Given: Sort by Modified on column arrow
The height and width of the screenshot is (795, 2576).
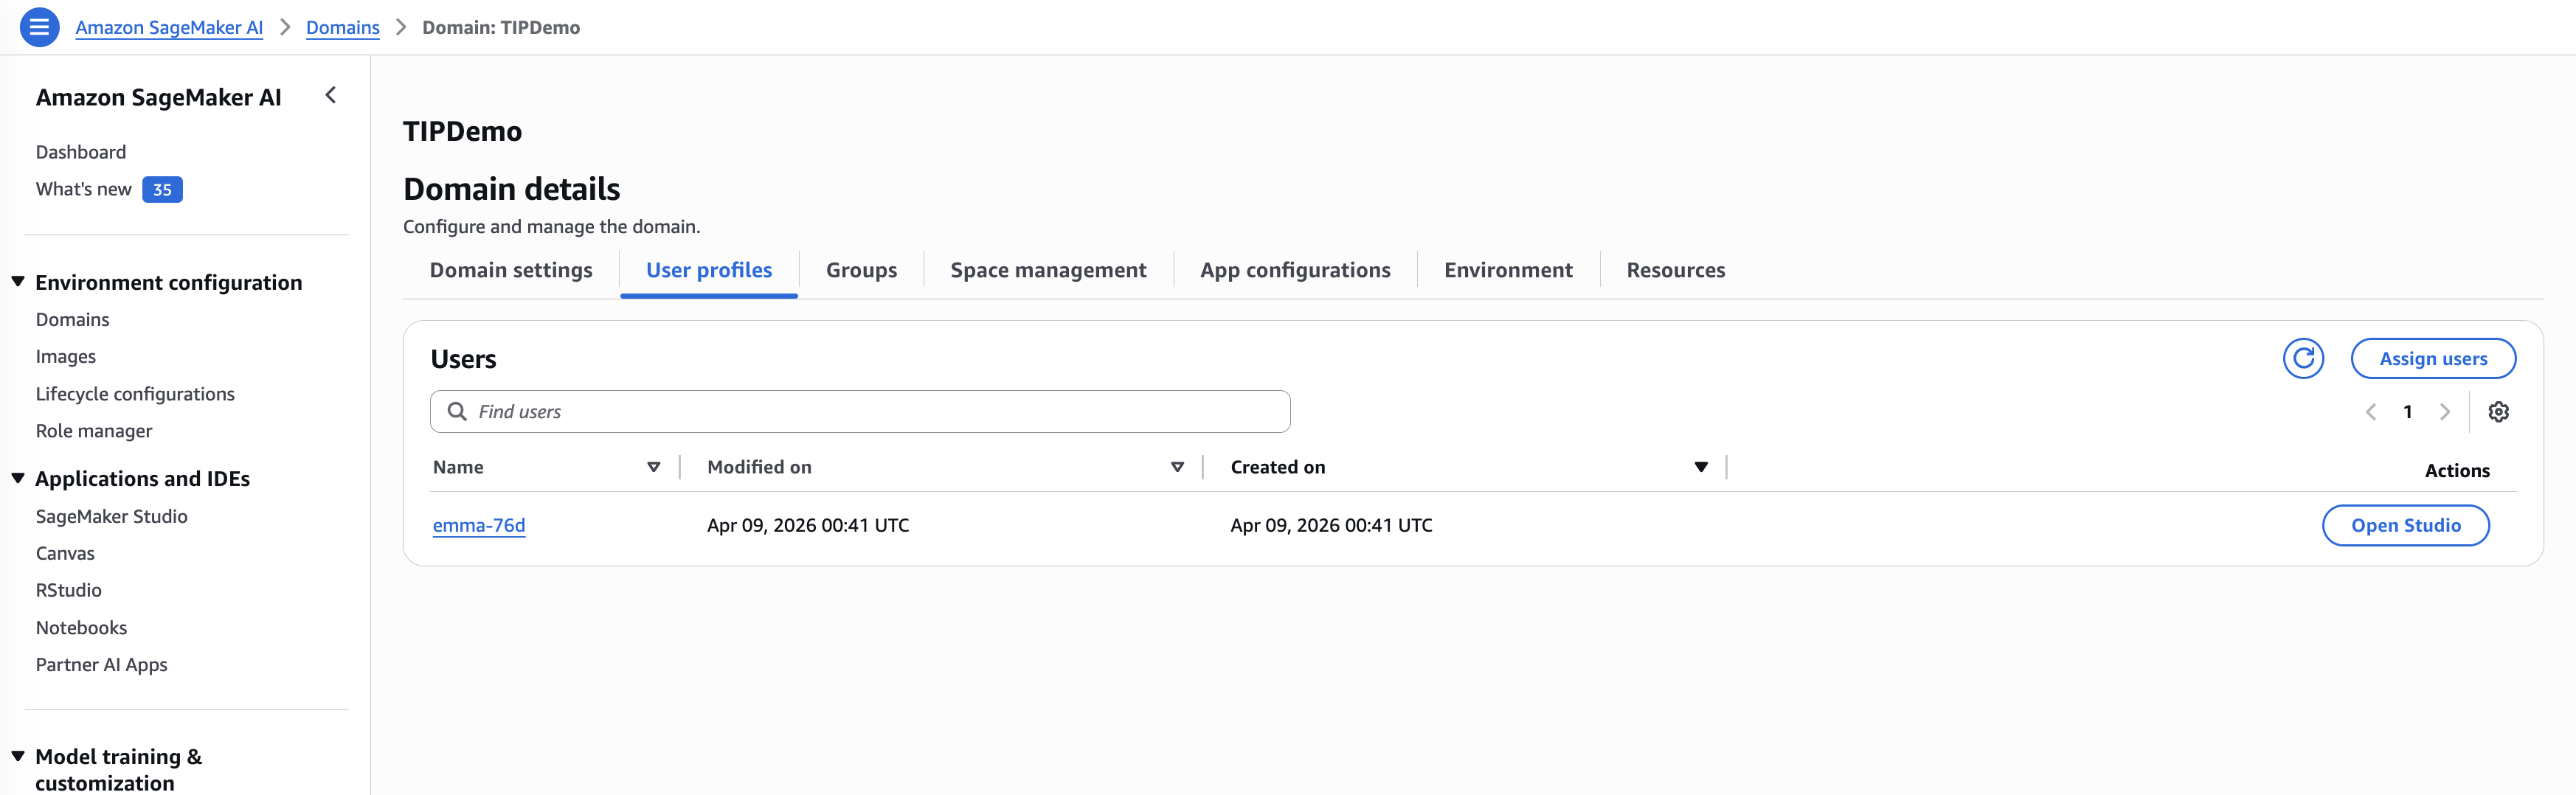Looking at the screenshot, I should (x=1178, y=467).
